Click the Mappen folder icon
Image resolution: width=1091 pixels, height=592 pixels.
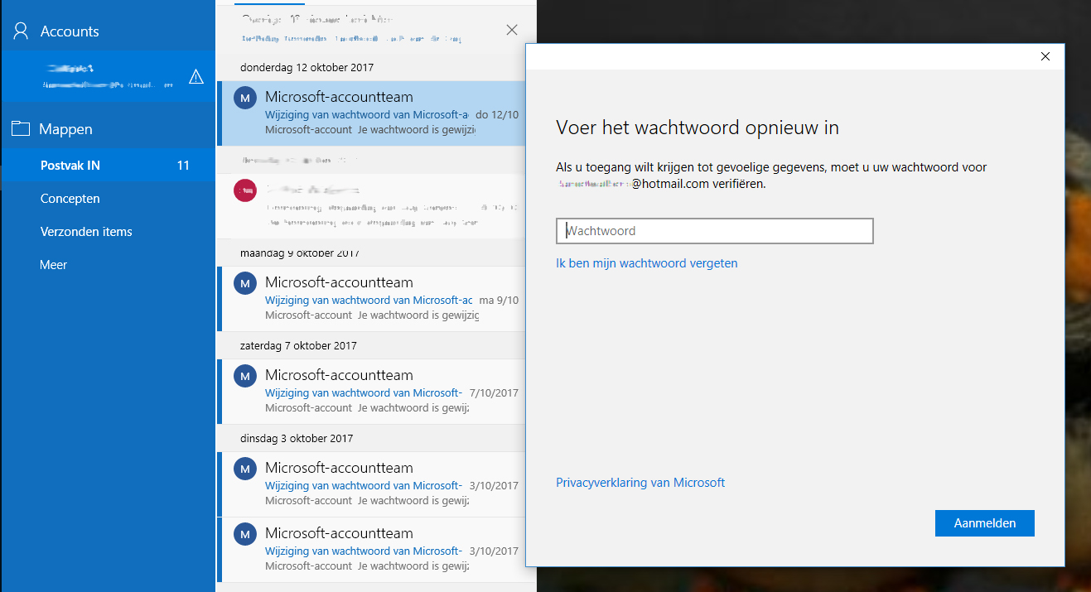click(21, 129)
